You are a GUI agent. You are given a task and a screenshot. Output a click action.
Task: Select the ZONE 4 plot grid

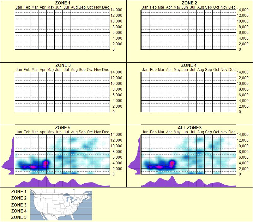coord(188,92)
